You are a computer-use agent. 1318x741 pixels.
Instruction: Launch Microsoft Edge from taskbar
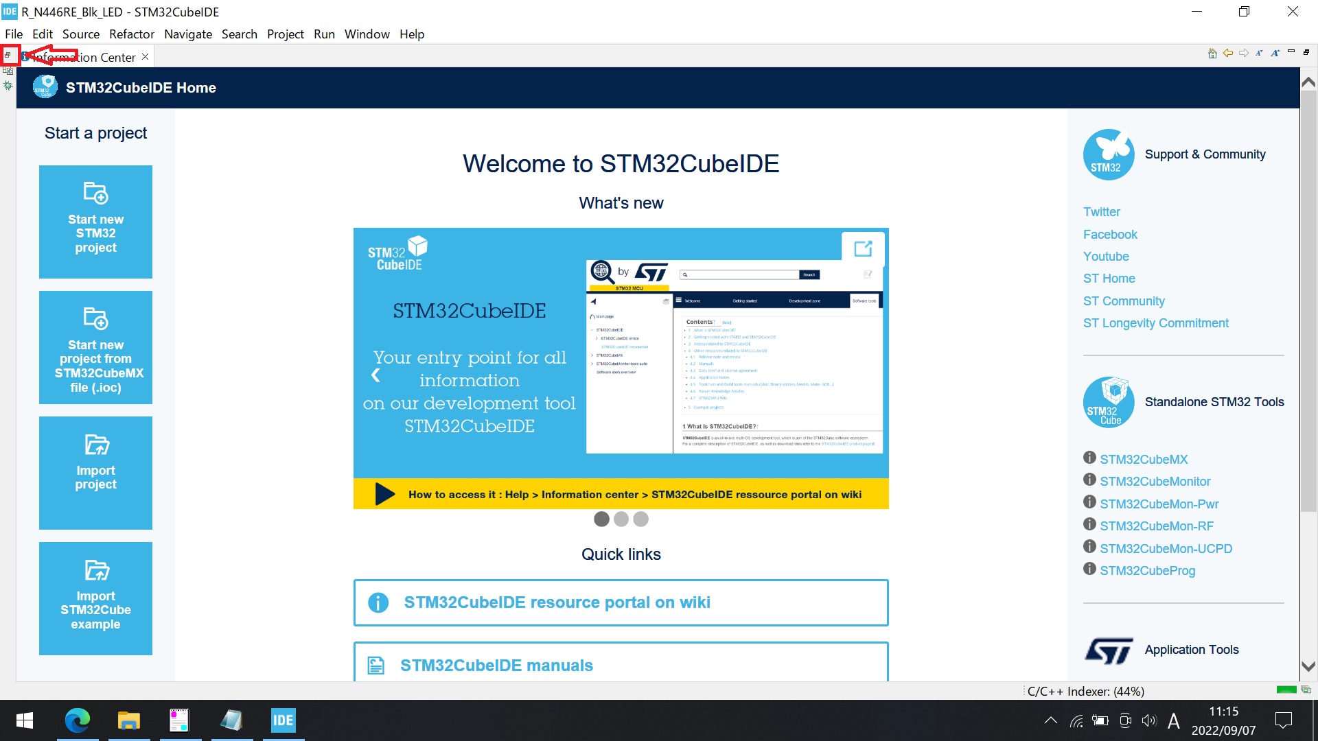78,720
